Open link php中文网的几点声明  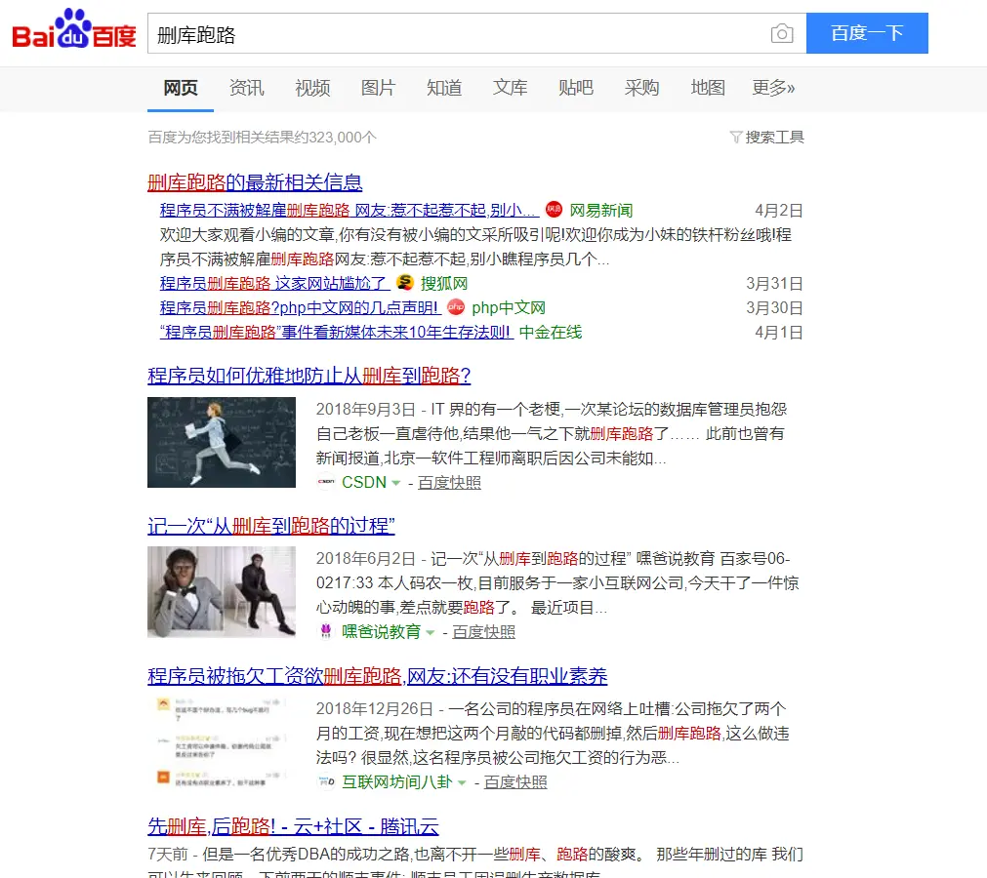coord(301,307)
